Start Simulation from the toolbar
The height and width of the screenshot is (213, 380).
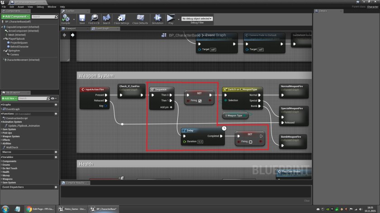tap(157, 19)
